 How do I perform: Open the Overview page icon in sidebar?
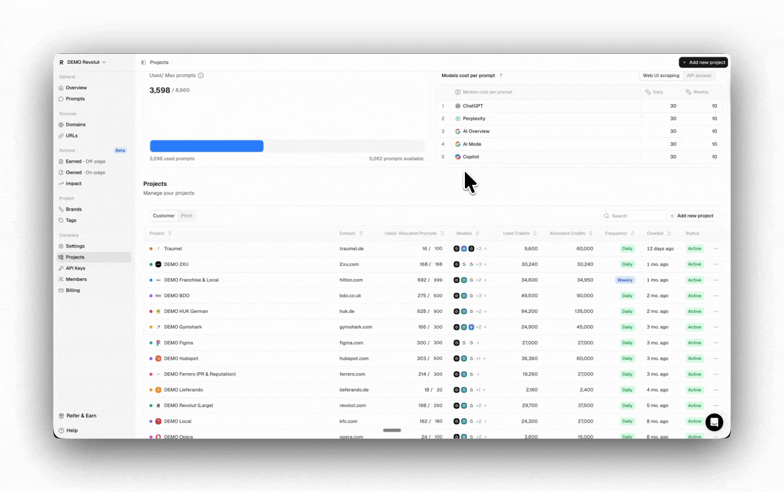coord(61,88)
